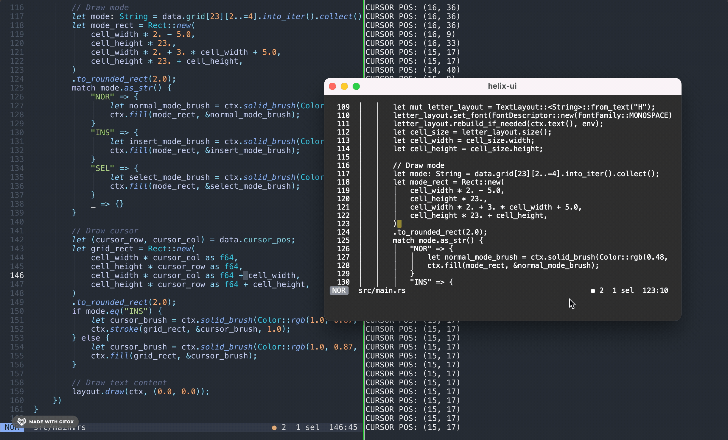Click the yellow block cursor on line 123
The height and width of the screenshot is (440, 728).
(x=399, y=224)
